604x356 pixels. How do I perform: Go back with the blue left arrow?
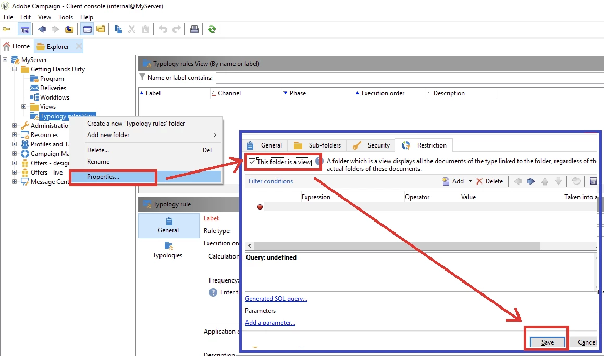(42, 29)
